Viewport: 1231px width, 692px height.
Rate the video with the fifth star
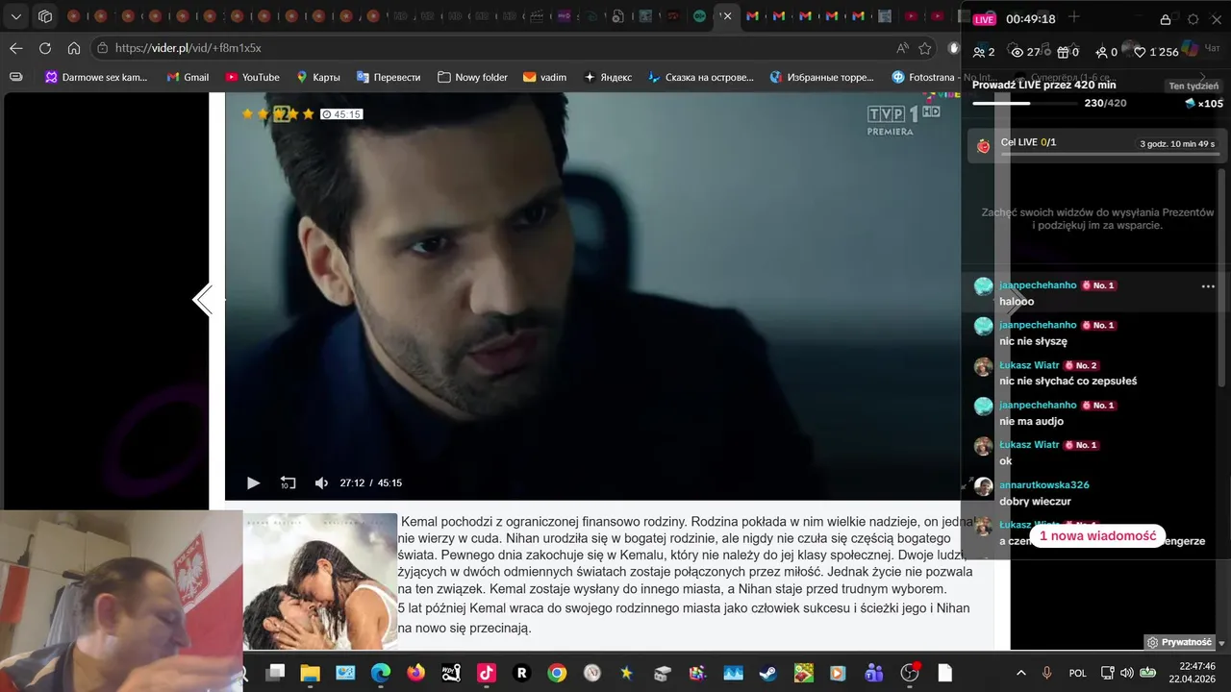pyautogui.click(x=308, y=114)
